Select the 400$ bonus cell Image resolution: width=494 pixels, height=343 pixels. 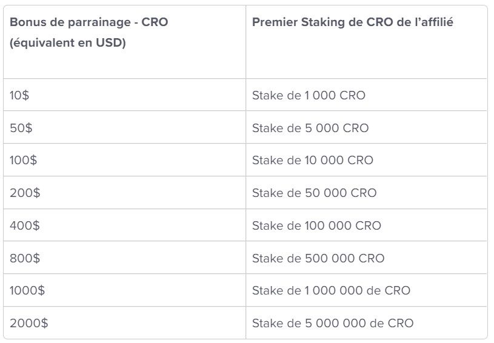[124, 225]
